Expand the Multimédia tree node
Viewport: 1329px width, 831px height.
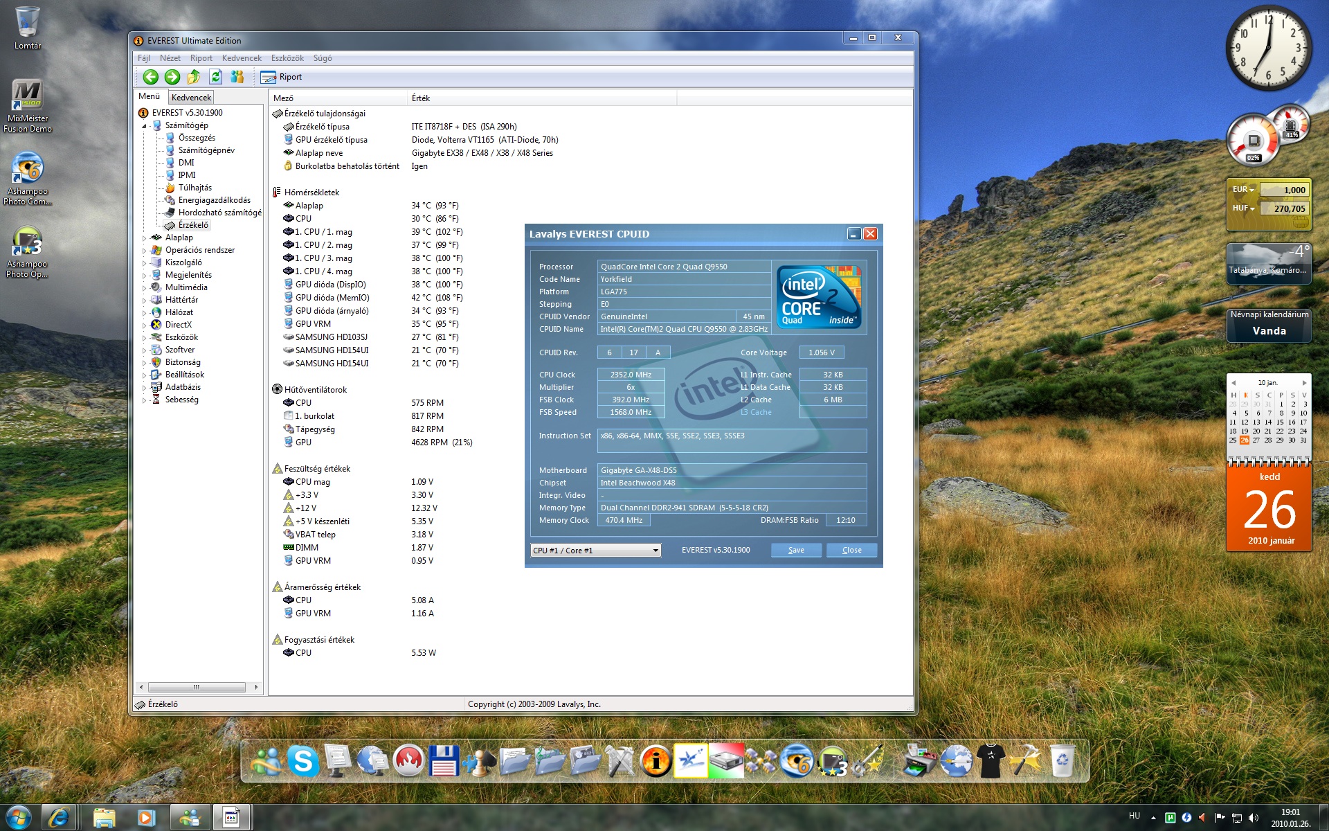point(145,288)
